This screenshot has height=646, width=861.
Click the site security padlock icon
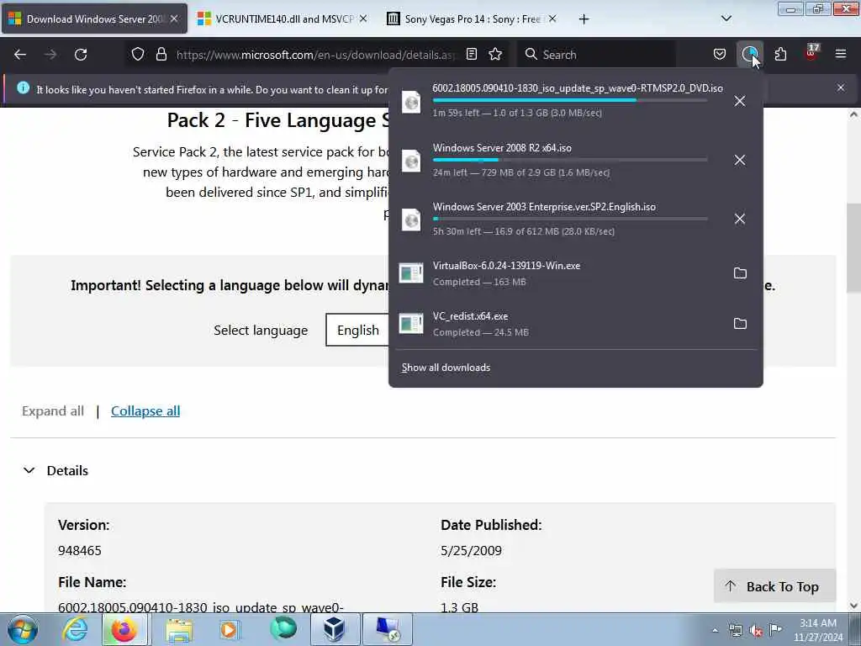click(x=161, y=54)
